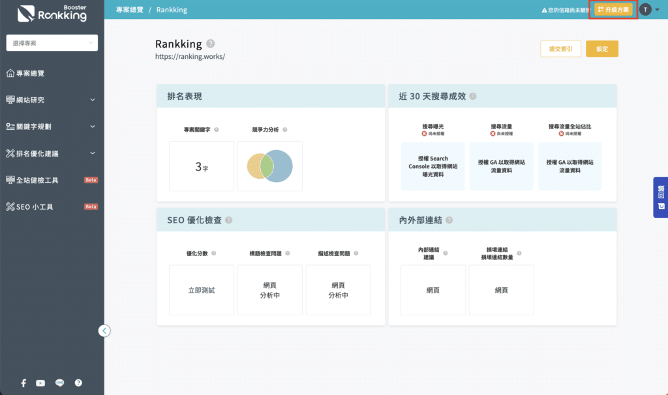This screenshot has width=668, height=395.
Task: Open the 選擇專案 project dropdown
Action: tap(52, 43)
